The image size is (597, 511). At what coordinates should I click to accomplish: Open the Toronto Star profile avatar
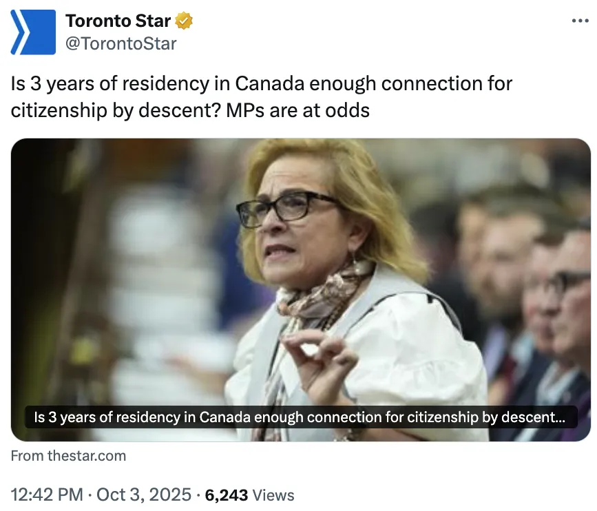pos(33,32)
